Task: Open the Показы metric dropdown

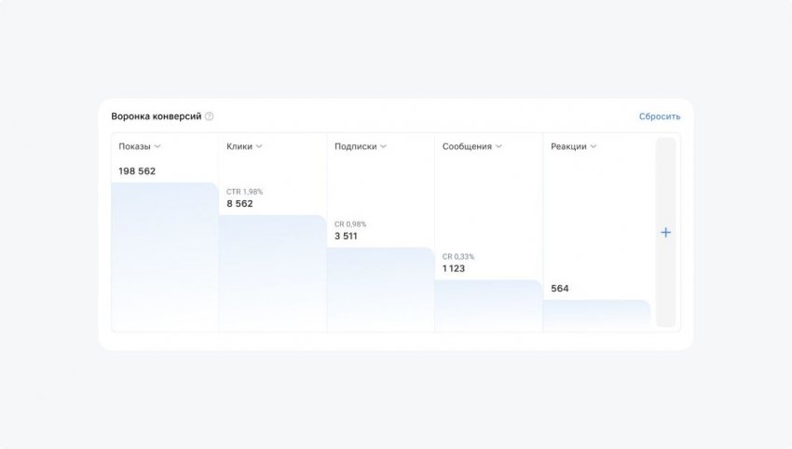Action: [x=141, y=146]
